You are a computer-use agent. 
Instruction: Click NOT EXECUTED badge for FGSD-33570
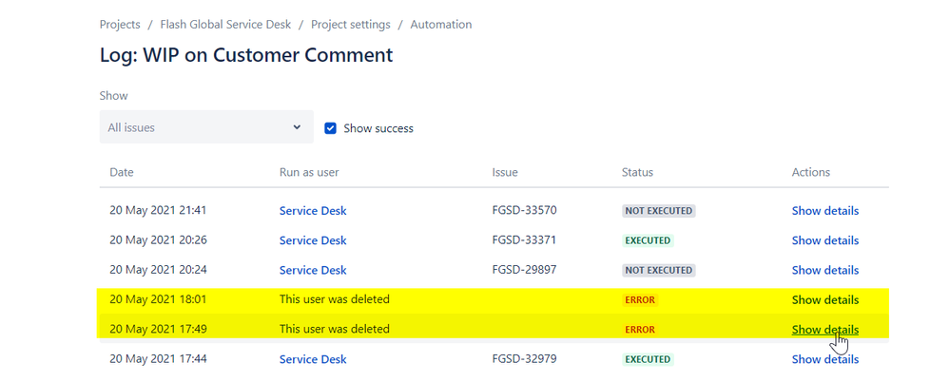click(x=659, y=211)
